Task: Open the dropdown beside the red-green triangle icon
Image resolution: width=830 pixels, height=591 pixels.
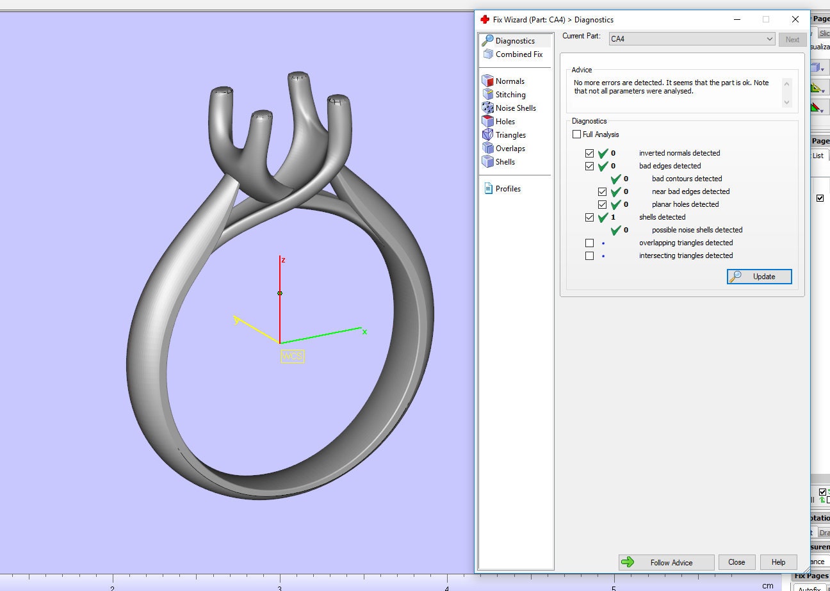Action: click(822, 111)
